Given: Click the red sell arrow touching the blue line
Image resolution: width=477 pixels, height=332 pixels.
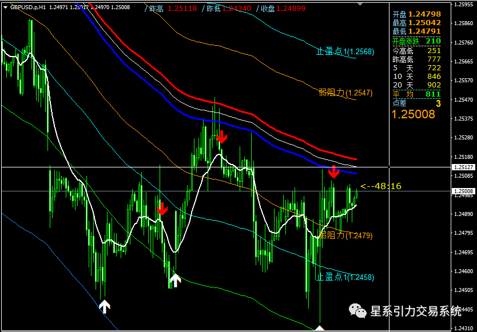Looking at the screenshot, I should coord(333,172).
